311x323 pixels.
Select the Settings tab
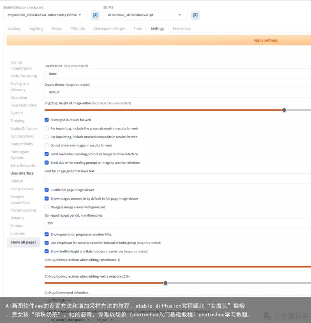157,28
